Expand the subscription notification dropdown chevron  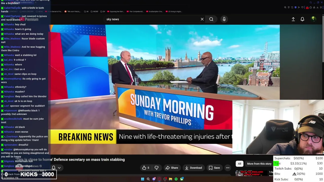[x=59, y=168]
